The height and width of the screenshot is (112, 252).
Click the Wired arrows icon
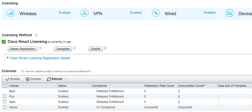click(156, 13)
